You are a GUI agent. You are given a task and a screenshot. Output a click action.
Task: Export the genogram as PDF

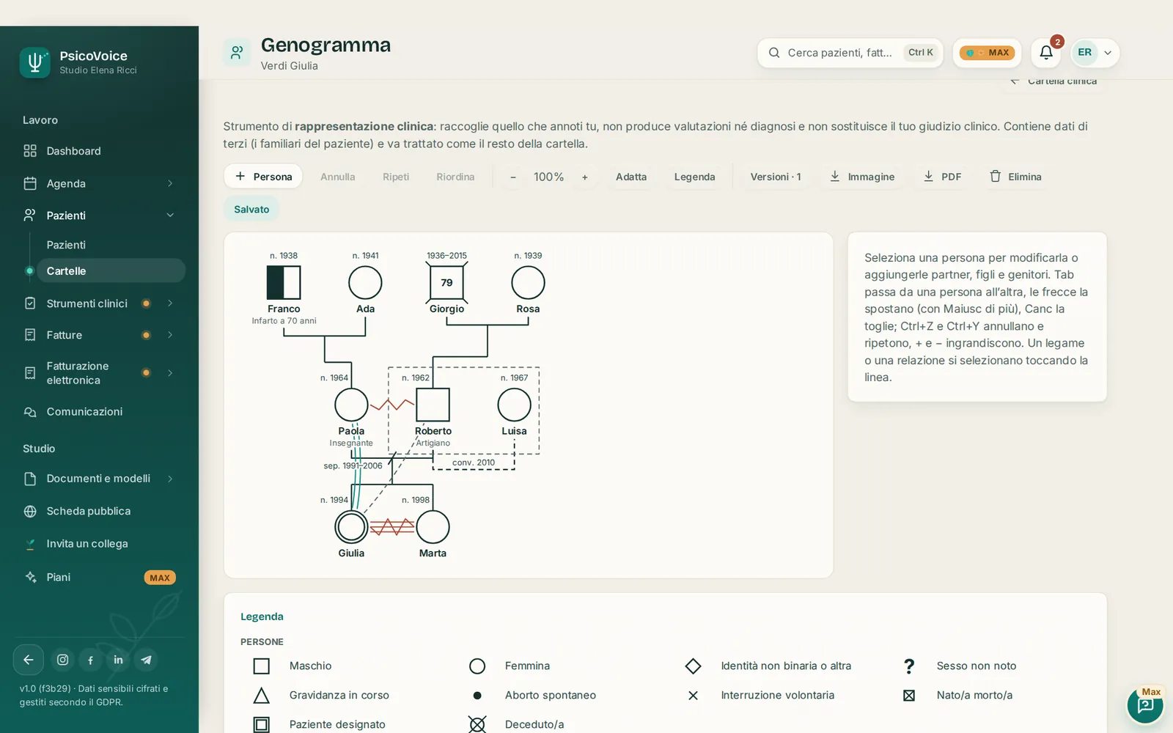[942, 177]
